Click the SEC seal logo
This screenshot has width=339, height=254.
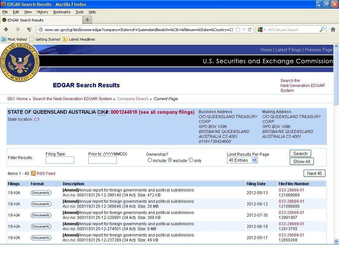pos(20,63)
